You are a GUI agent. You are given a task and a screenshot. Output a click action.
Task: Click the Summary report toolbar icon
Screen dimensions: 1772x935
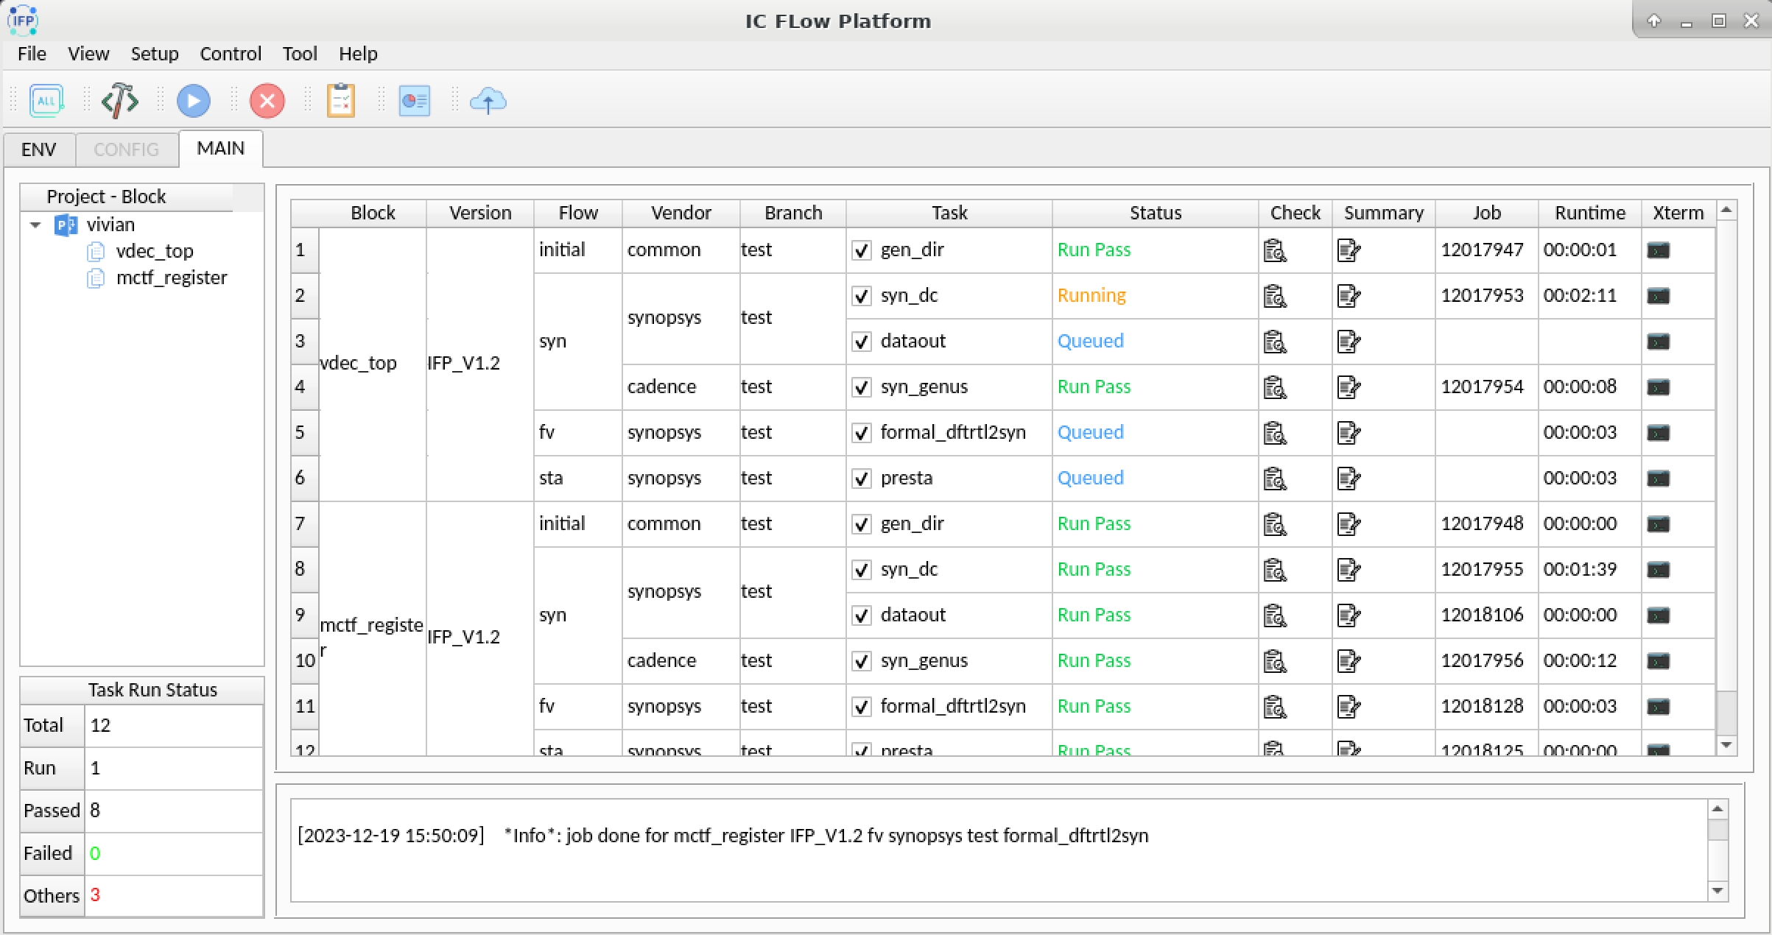point(415,101)
